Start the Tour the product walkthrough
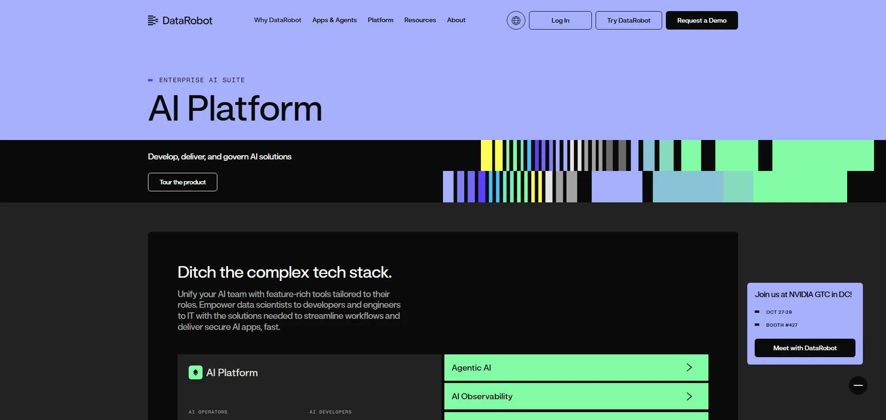Viewport: 886px width, 420px height. point(183,182)
